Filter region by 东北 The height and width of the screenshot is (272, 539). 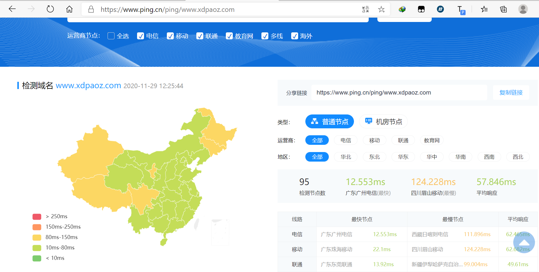tap(374, 157)
